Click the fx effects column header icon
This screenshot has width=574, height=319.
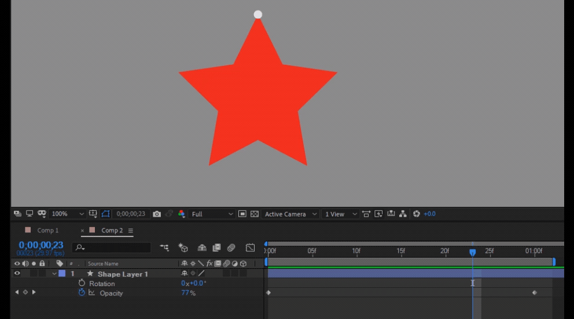coord(209,264)
